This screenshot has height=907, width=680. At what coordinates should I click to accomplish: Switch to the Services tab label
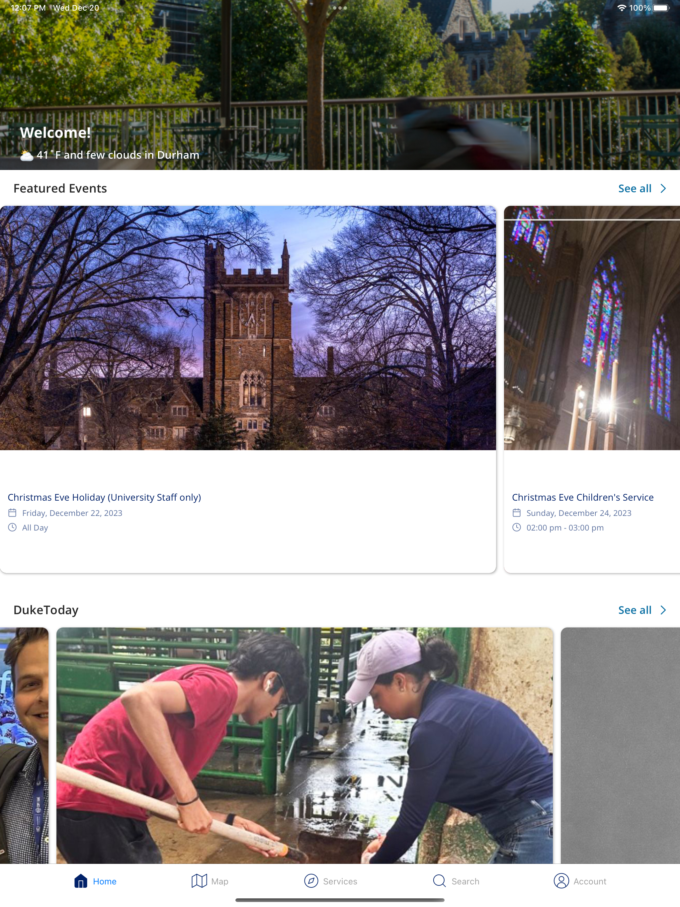(340, 881)
